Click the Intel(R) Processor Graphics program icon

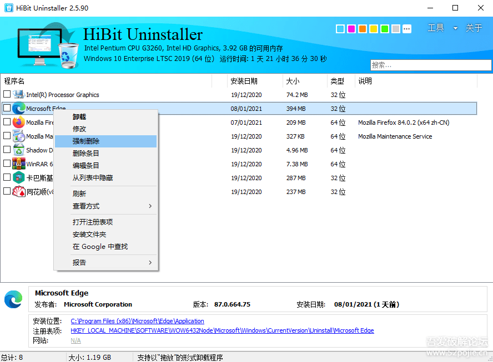19,94
